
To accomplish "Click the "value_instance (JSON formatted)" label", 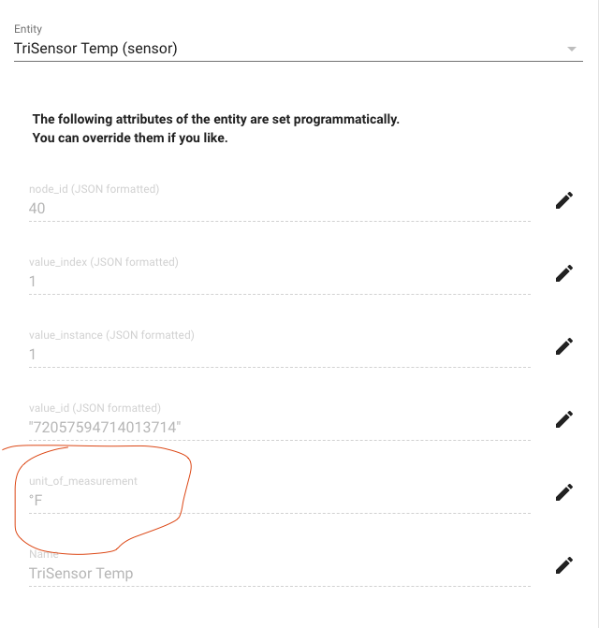I will tap(111, 335).
